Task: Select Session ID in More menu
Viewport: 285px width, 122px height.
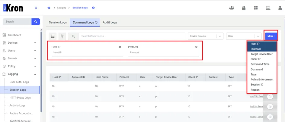Action: pos(262,84)
